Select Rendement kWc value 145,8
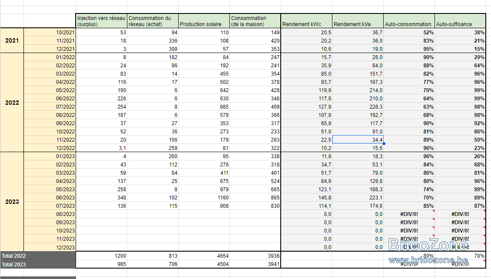Viewport: 491px width, 279px height. (307, 198)
